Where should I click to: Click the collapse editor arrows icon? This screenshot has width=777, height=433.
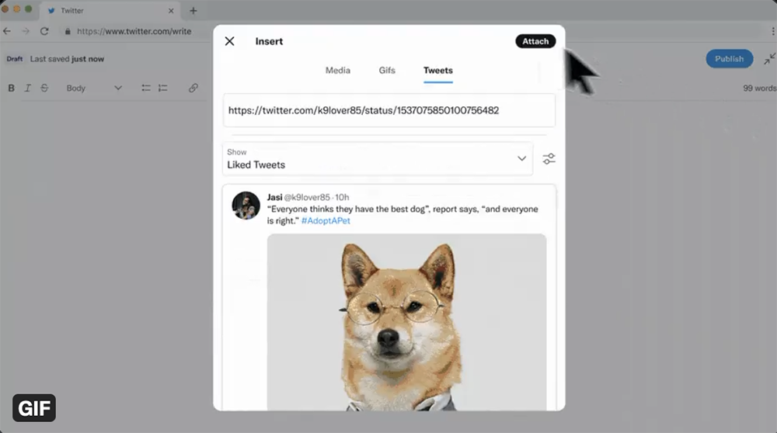[769, 59]
